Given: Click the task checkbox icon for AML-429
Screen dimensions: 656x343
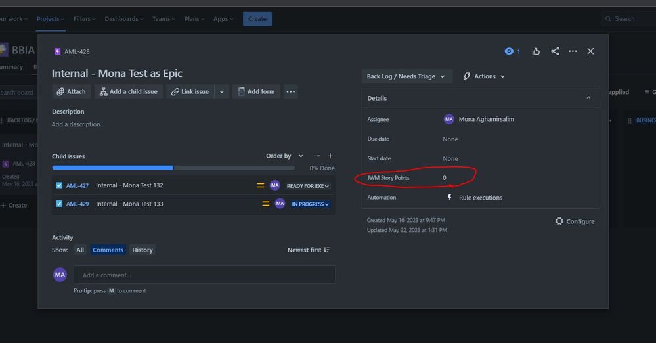Looking at the screenshot, I should 59,204.
